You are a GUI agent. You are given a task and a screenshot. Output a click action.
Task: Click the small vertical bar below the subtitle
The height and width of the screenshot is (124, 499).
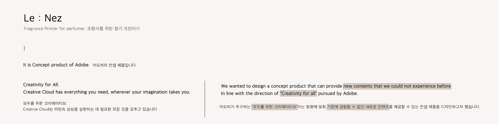(24, 48)
